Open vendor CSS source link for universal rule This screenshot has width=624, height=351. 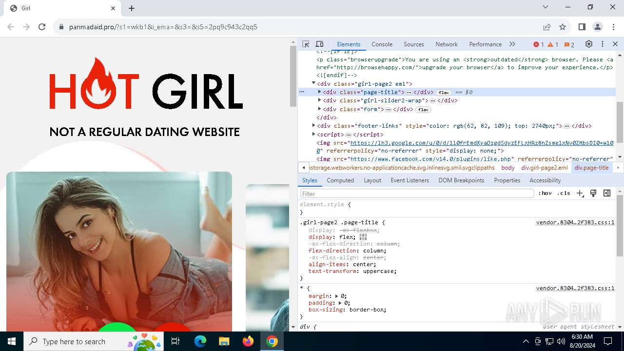tap(575, 288)
